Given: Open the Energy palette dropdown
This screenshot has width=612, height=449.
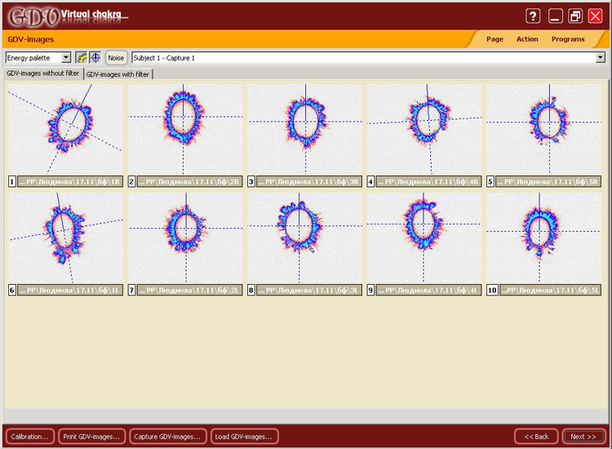Looking at the screenshot, I should pos(66,58).
